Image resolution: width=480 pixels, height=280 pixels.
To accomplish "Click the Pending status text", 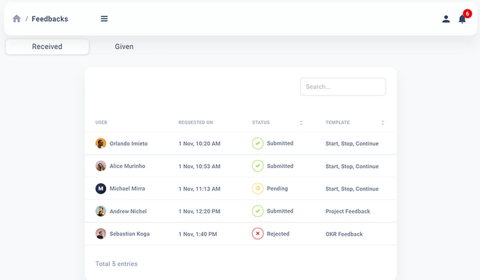I will click(x=277, y=189).
